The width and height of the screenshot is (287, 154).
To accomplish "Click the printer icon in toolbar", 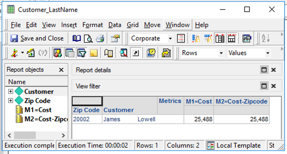I will [x=100, y=38].
